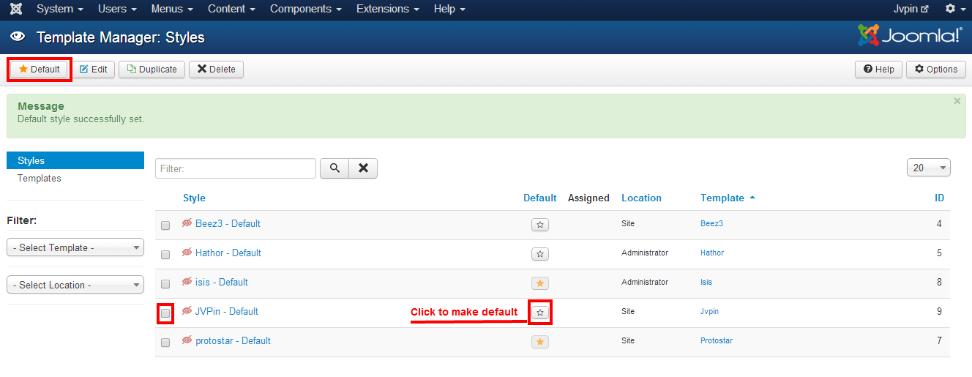The height and width of the screenshot is (377, 972).
Task: Click the gold star on protostar row
Action: [x=540, y=342]
